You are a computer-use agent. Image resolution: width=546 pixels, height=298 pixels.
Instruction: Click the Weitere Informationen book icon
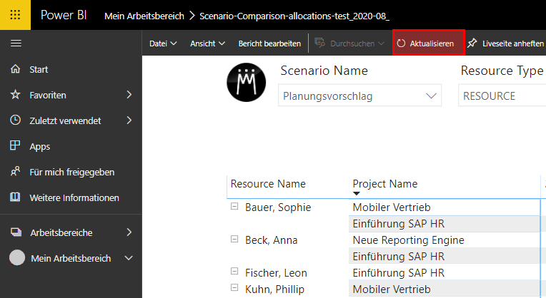[15, 197]
